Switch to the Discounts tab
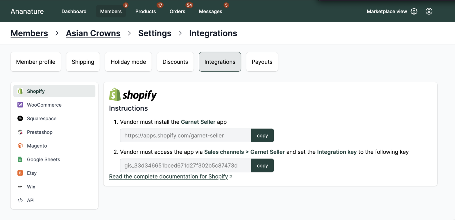 175,62
